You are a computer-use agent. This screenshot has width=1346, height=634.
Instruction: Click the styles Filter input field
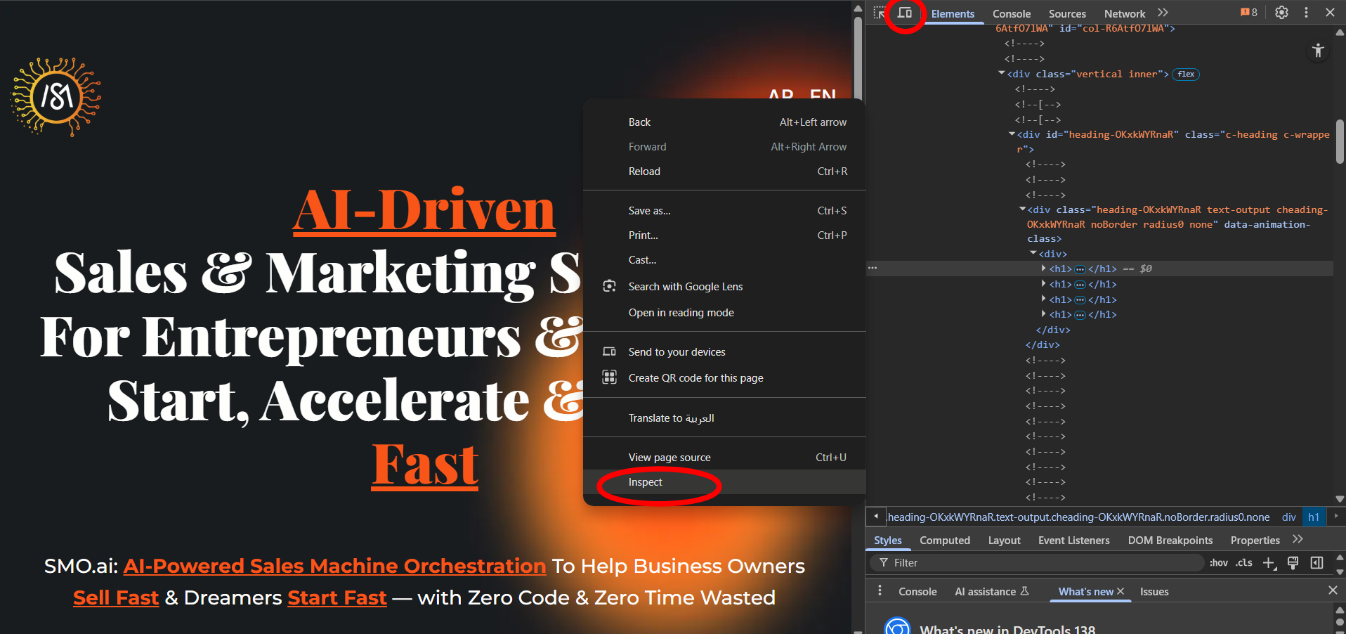(x=1040, y=563)
